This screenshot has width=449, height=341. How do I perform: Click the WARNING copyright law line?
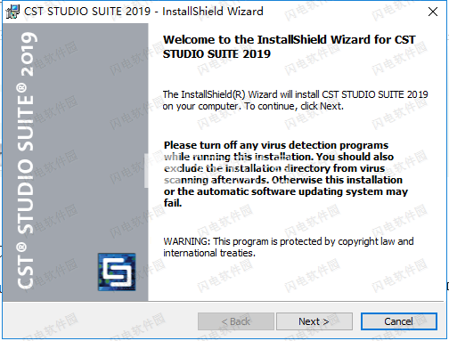tap(289, 241)
